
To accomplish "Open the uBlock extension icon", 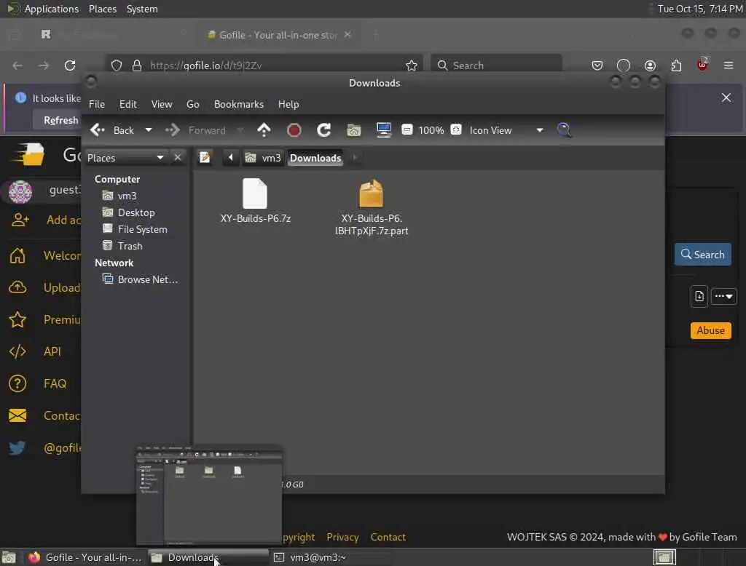I will coord(702,64).
